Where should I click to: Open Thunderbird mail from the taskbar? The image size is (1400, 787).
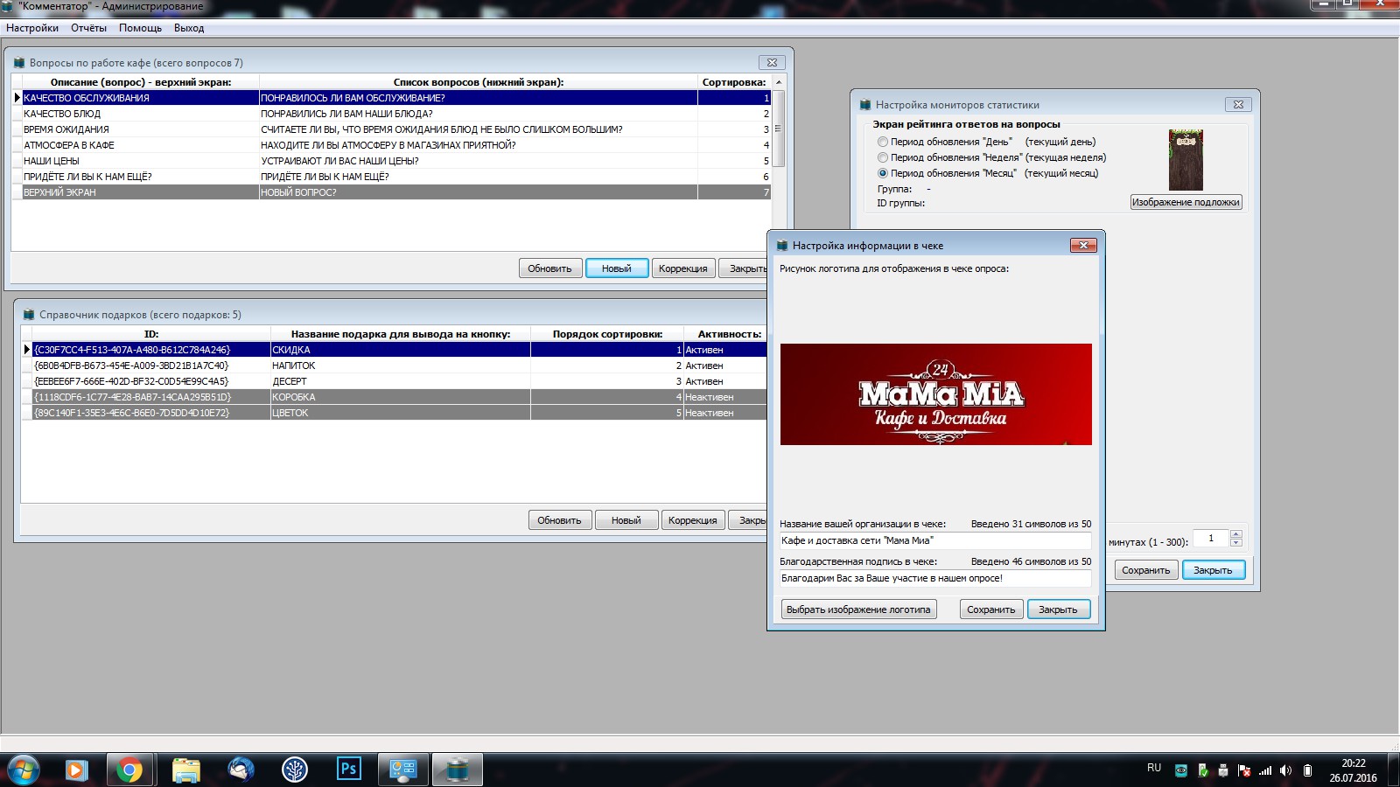[241, 770]
